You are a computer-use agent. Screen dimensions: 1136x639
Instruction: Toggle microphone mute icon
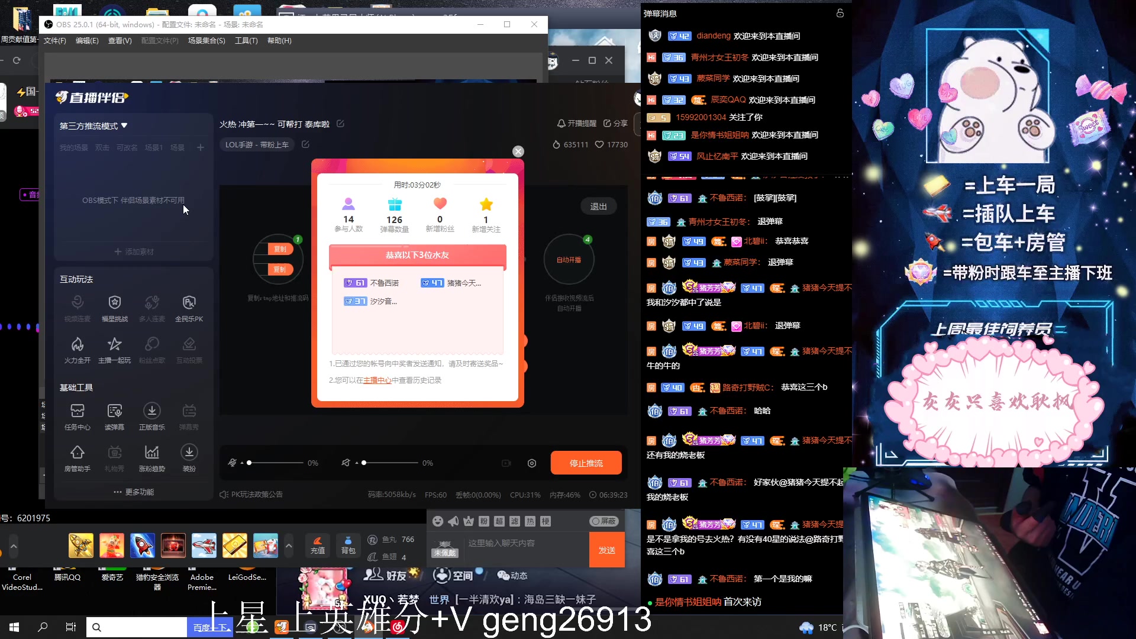point(233,463)
